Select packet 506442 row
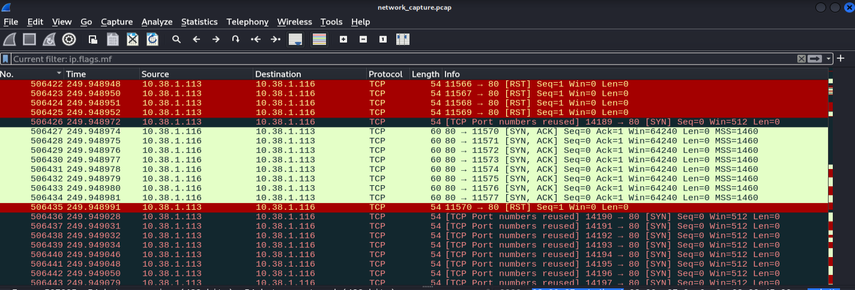 [414, 273]
